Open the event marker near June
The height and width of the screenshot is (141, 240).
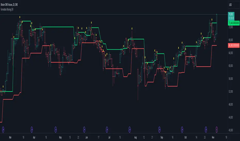point(84,129)
